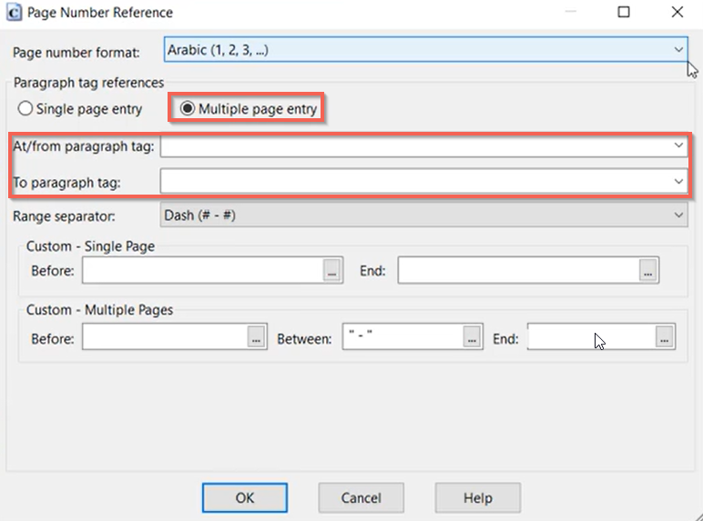Viewport: 703px width, 521px height.
Task: Open ellipsis button for Single Page Before
Action: coord(332,270)
